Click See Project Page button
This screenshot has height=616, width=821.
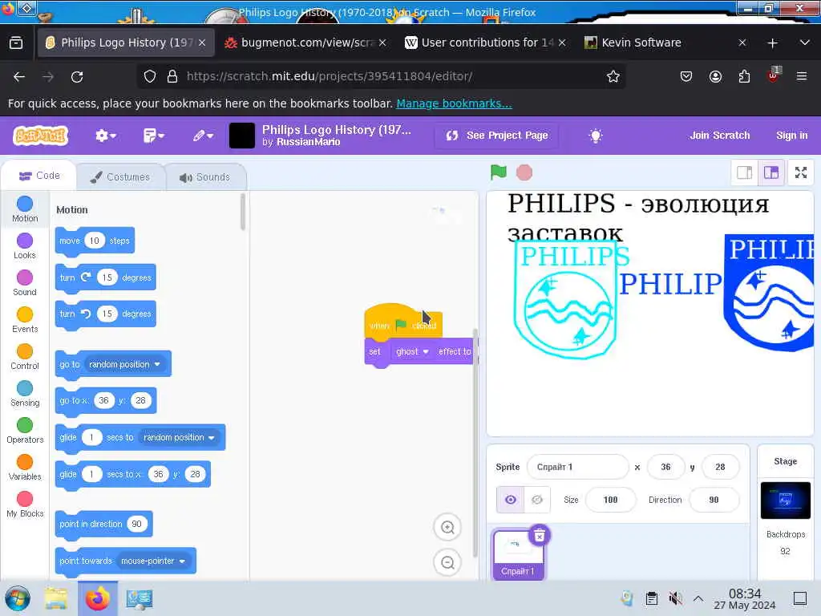(x=497, y=136)
